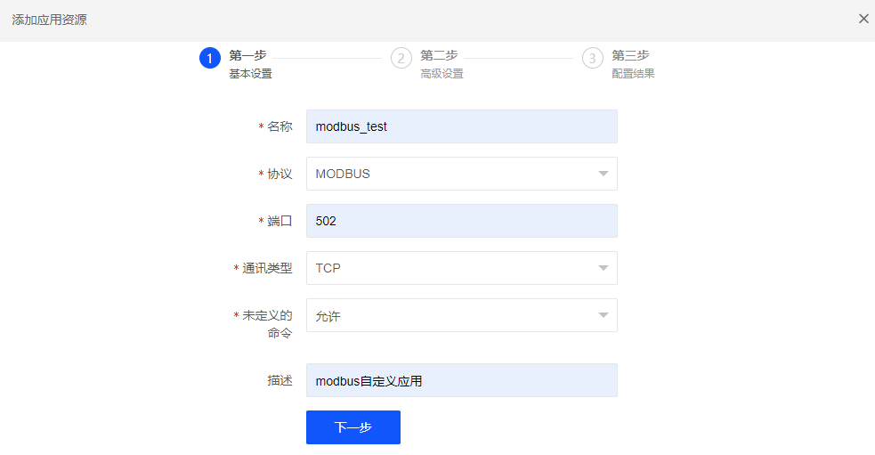This screenshot has height=455, width=875.
Task: Select the 第三步 配置结果 step label
Action: point(633,64)
